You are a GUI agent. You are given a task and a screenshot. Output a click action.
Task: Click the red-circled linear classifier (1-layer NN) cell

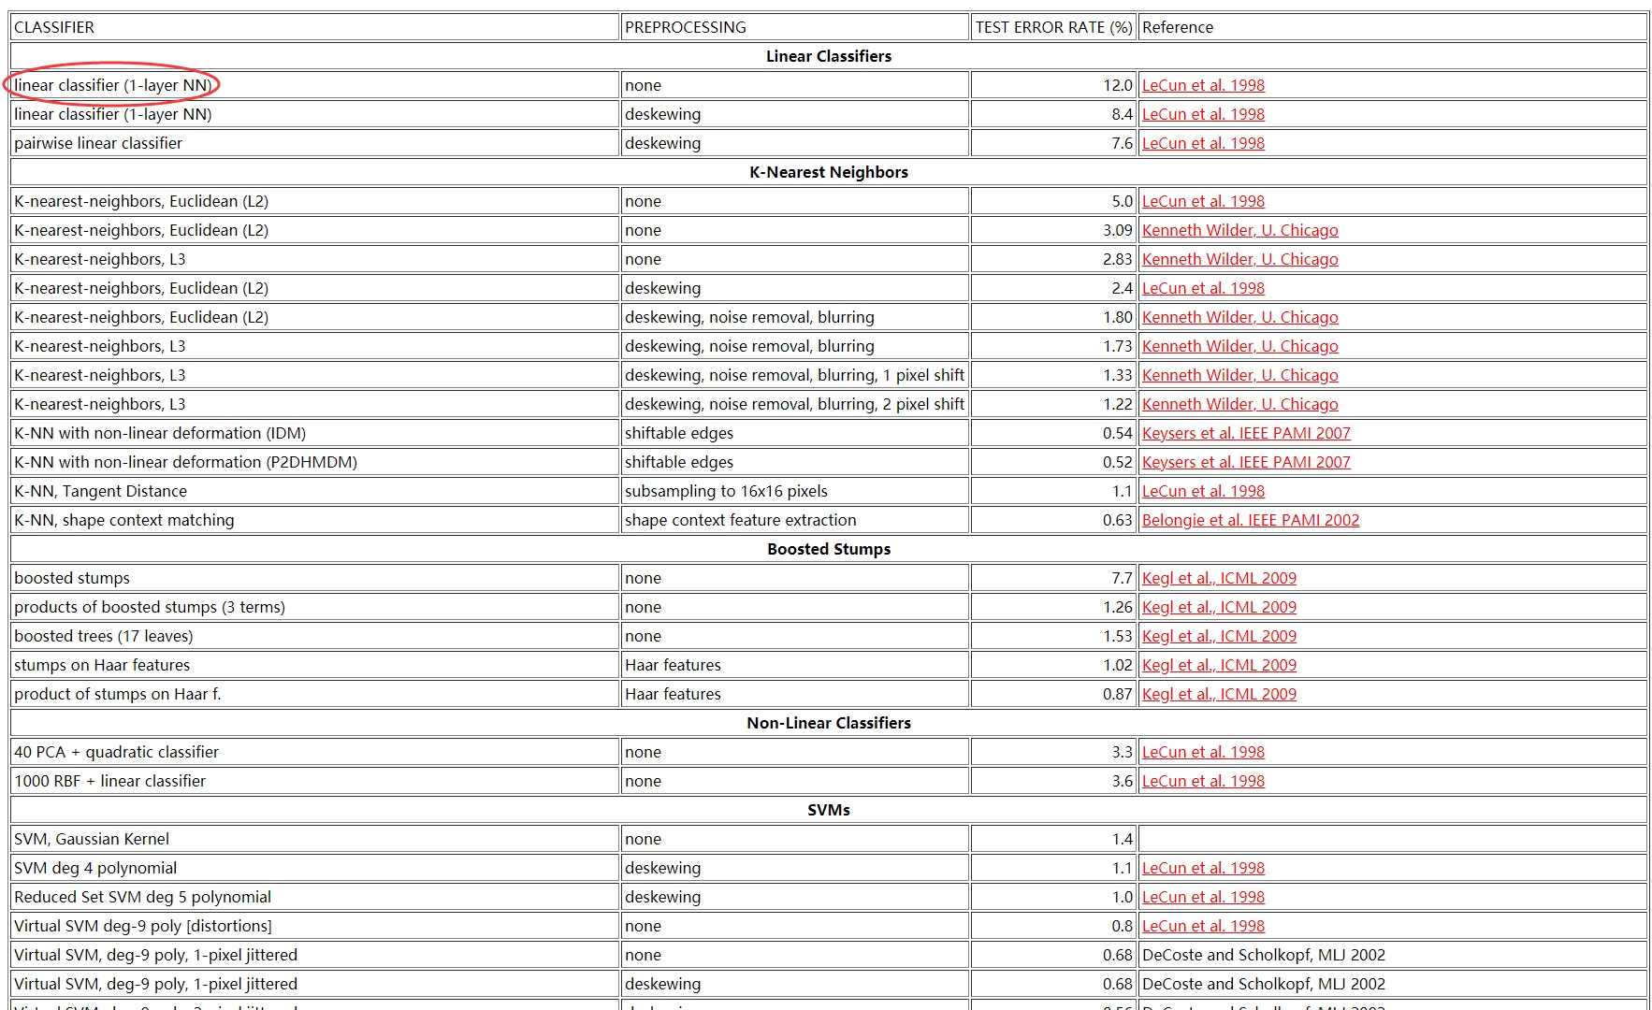(112, 85)
